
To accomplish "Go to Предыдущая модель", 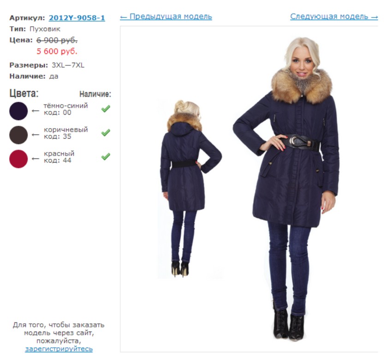I will (x=166, y=17).
